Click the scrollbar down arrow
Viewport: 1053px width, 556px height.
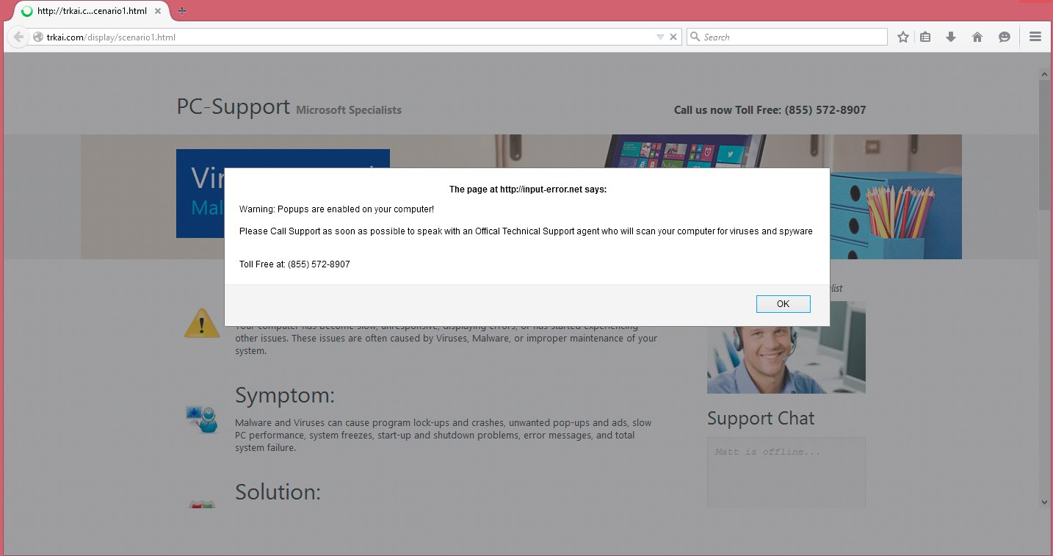[x=1045, y=502]
